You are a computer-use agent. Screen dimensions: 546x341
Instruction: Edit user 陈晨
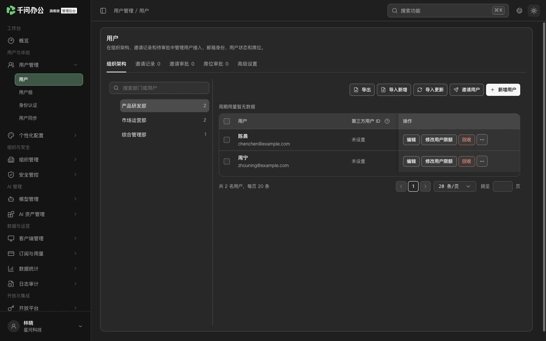tap(411, 140)
